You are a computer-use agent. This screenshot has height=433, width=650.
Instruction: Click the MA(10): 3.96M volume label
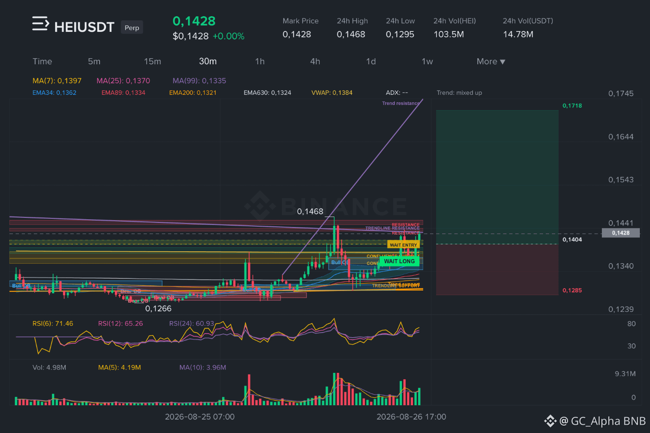click(203, 367)
